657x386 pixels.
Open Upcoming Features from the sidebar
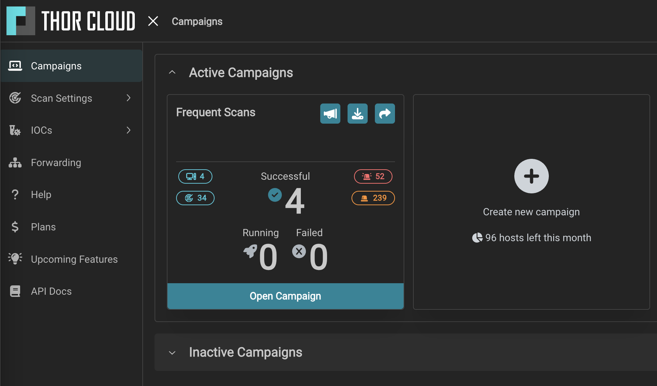[74, 259]
